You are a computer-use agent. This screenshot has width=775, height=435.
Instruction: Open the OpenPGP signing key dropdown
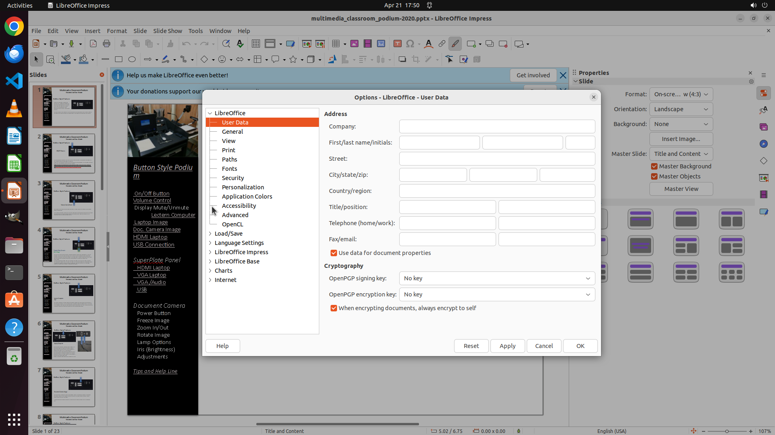click(497, 278)
